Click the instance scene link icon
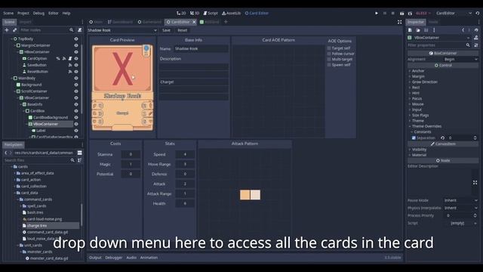This screenshot has height=272, width=483. pos(14,30)
